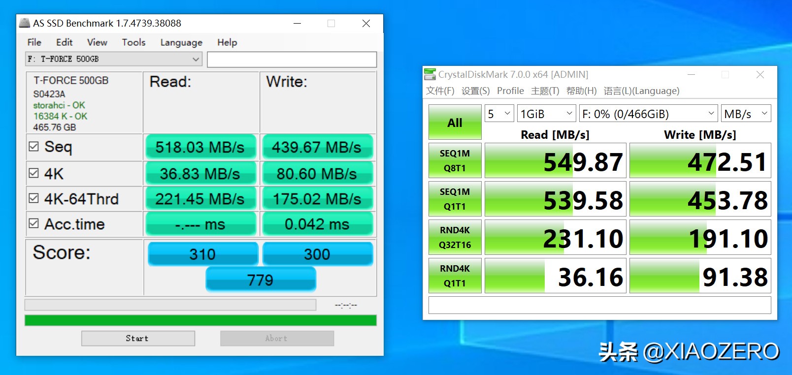Click the 16384 K - OK alignment text
Image resolution: width=792 pixels, height=375 pixels.
click(x=60, y=116)
